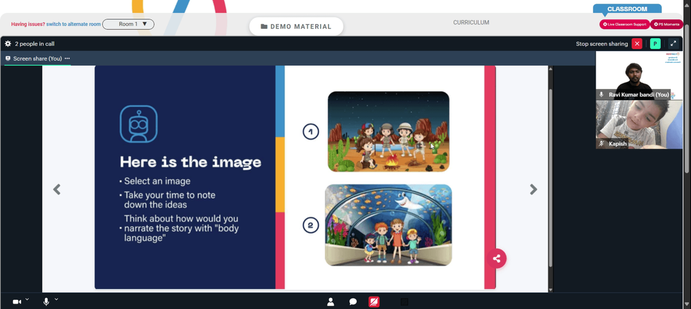Viewport: 691px width, 309px height.
Task: Go to the previous slide arrow
Action: [x=57, y=189]
